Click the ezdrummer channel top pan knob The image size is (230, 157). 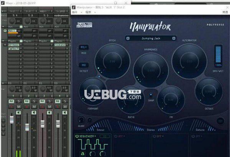58,21
